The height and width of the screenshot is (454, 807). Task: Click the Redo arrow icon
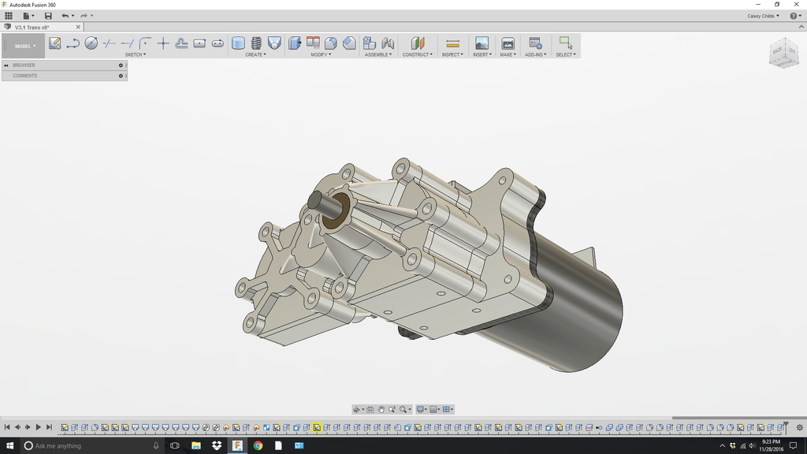pos(84,16)
